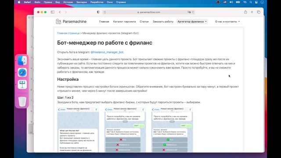Open Каталог парсинга page
Screen dimensions: 281x158
[x=124, y=22]
